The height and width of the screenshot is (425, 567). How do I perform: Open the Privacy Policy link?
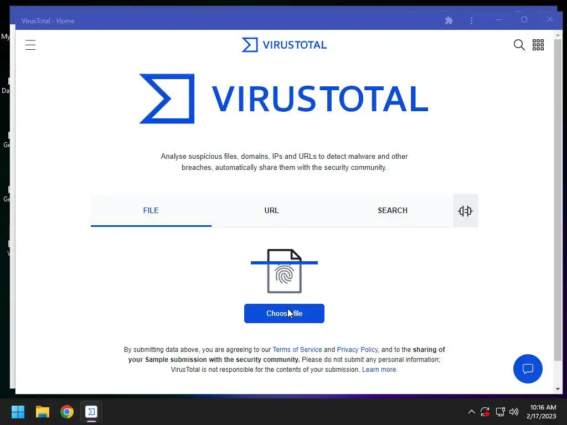(x=357, y=350)
